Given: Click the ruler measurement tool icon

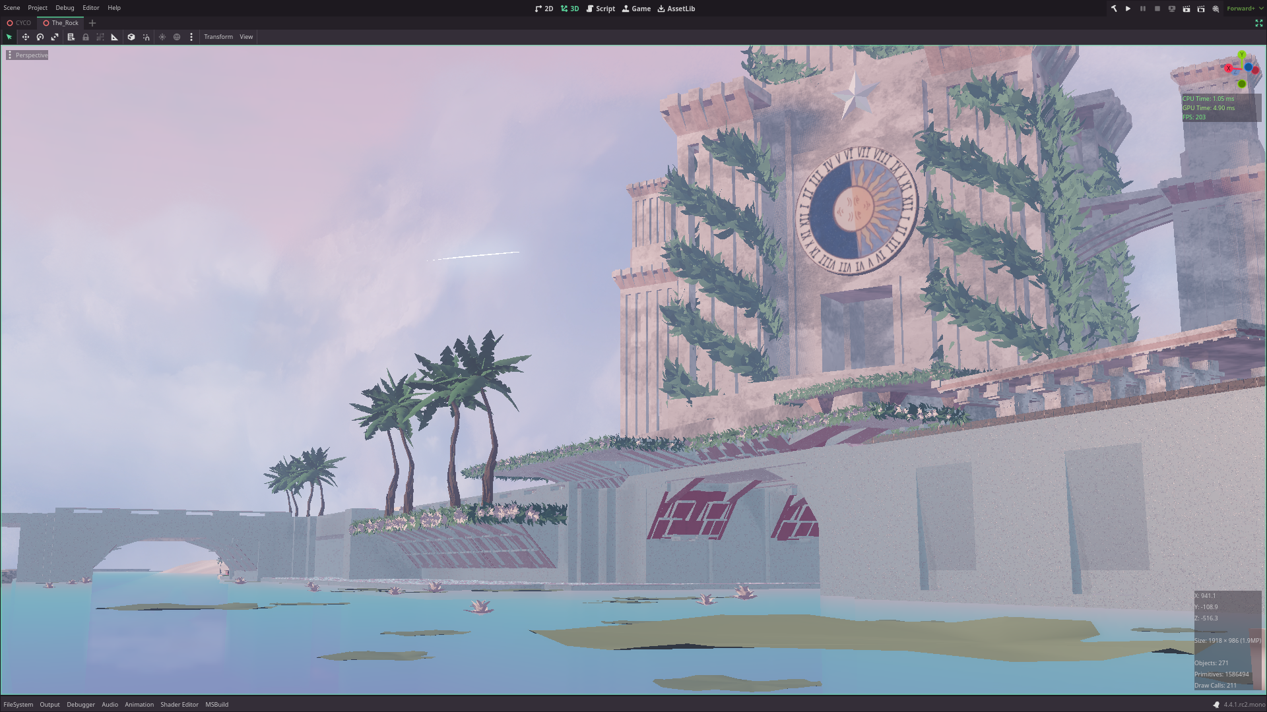Looking at the screenshot, I should (115, 37).
